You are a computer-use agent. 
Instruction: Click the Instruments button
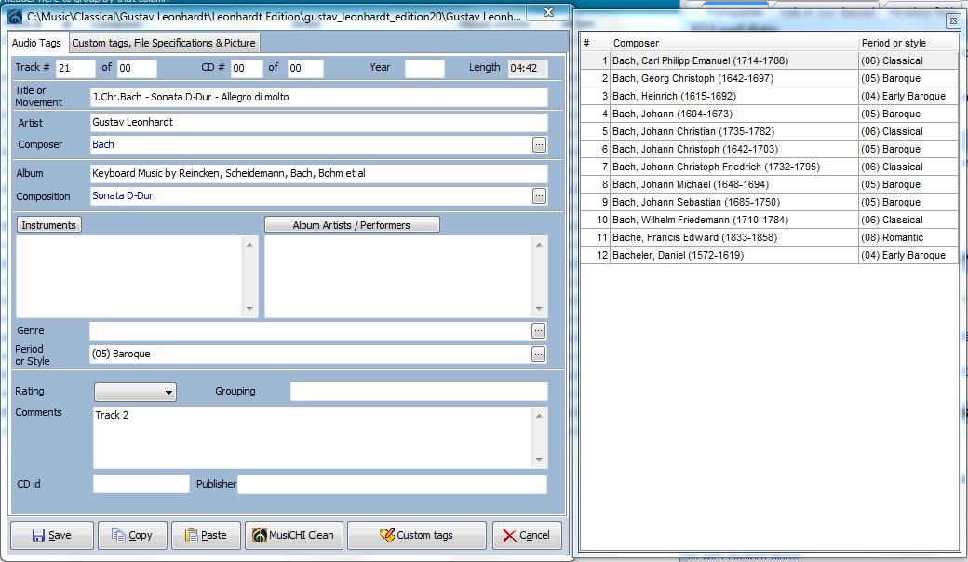coord(49,225)
